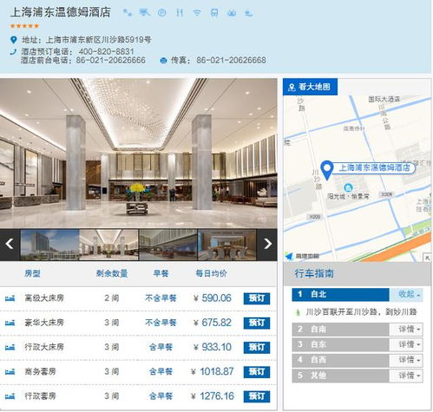Click the 剩余数量 column header
Screen dimensions: 433x412
click(x=112, y=273)
